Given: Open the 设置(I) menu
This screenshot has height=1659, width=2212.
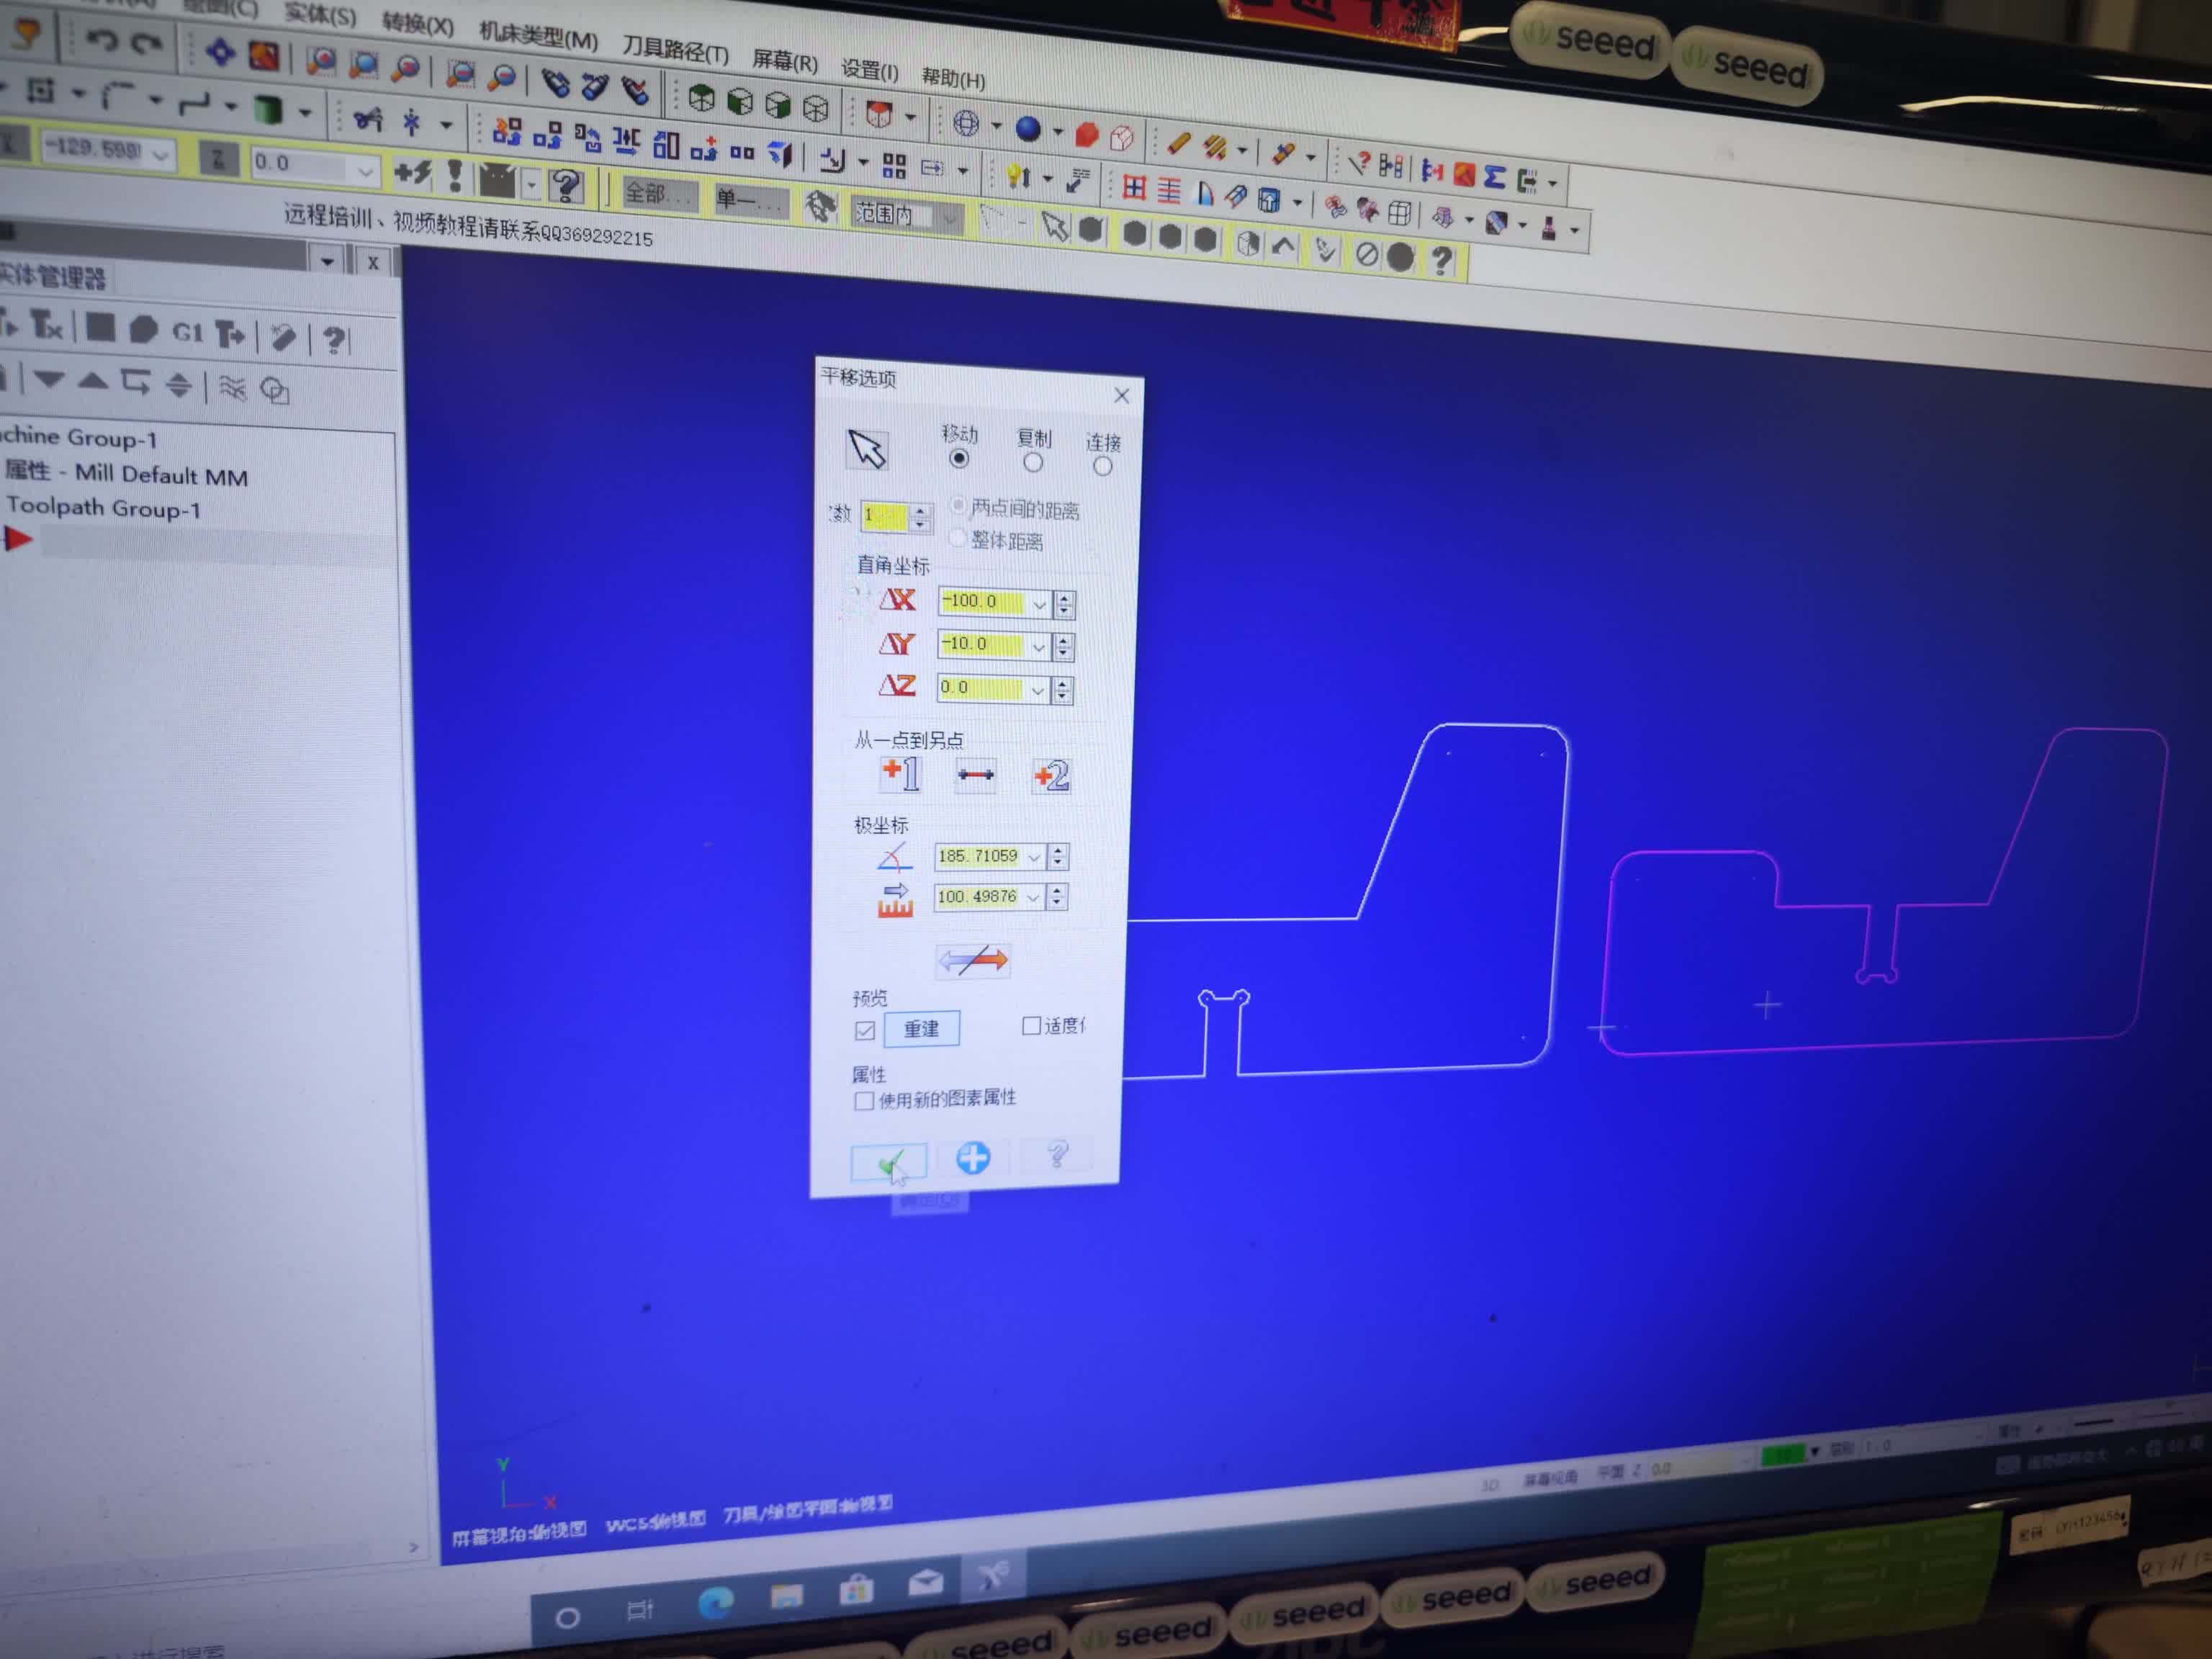Looking at the screenshot, I should (x=869, y=70).
